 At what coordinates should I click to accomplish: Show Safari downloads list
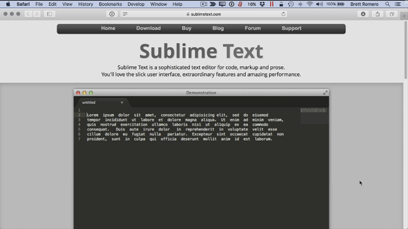point(363,14)
